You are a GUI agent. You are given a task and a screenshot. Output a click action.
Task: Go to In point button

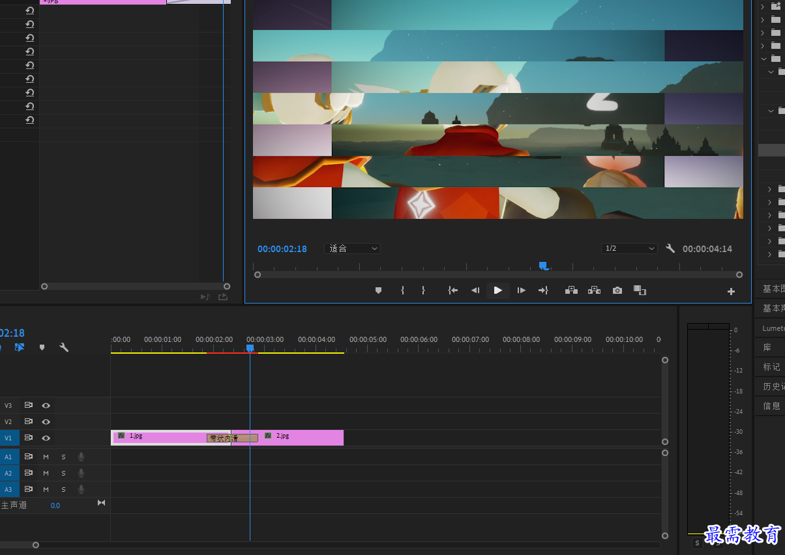coord(452,291)
